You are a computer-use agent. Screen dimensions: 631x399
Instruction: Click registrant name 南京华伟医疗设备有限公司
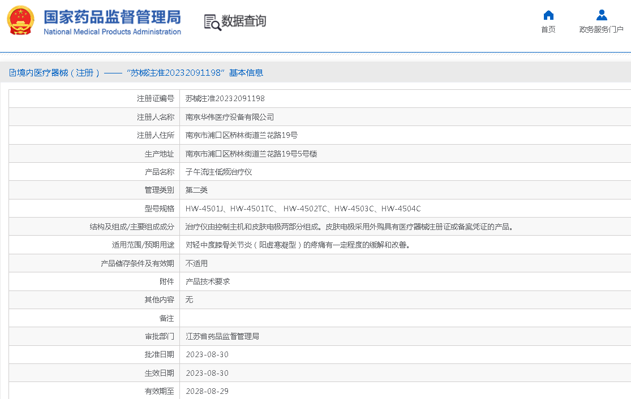[229, 117]
